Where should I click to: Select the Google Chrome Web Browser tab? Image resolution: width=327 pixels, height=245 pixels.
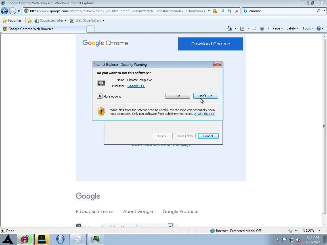click(44, 29)
